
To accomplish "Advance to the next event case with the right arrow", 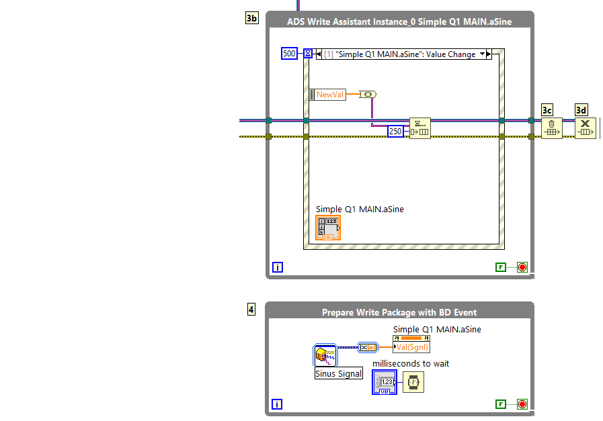I will tap(489, 54).
